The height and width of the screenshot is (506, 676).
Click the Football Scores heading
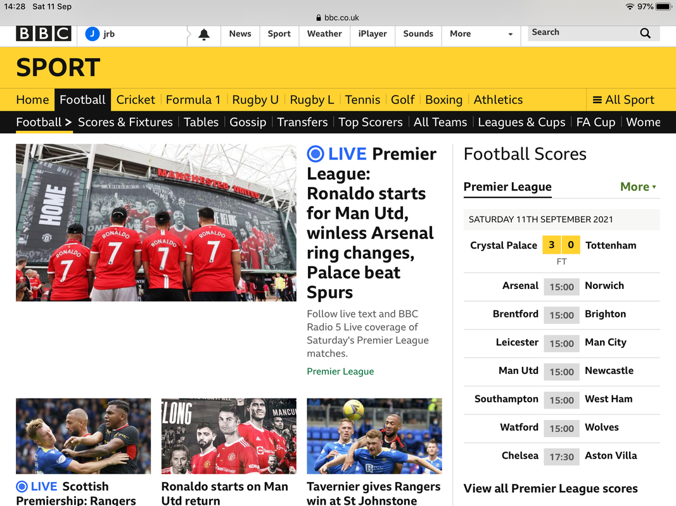[525, 154]
